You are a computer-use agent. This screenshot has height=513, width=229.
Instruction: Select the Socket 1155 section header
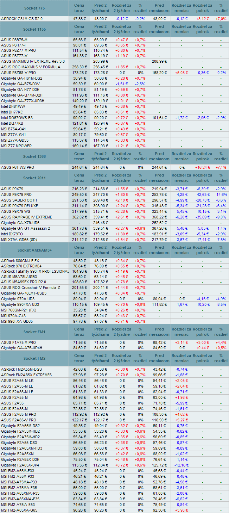pos(34,29)
